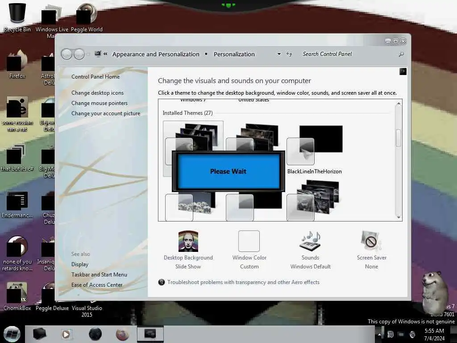This screenshot has width=457, height=343.
Task: Click the Personalization window taskbar button
Action: coord(150,334)
